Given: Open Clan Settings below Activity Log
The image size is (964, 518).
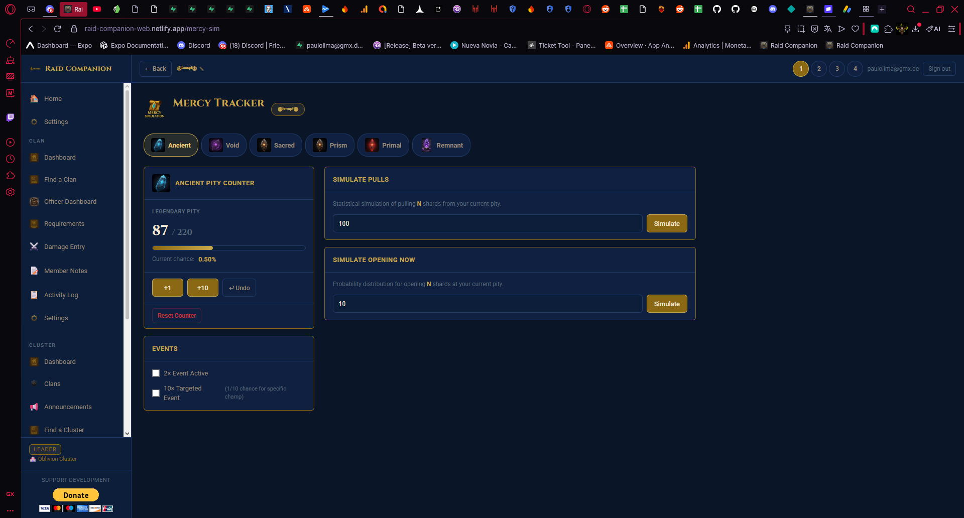Looking at the screenshot, I should point(56,318).
